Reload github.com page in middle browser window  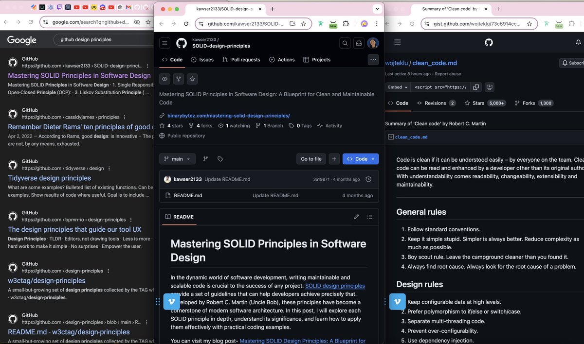(186, 24)
